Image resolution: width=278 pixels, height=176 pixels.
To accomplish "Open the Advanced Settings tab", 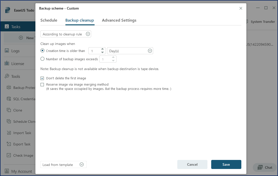I will click(119, 20).
